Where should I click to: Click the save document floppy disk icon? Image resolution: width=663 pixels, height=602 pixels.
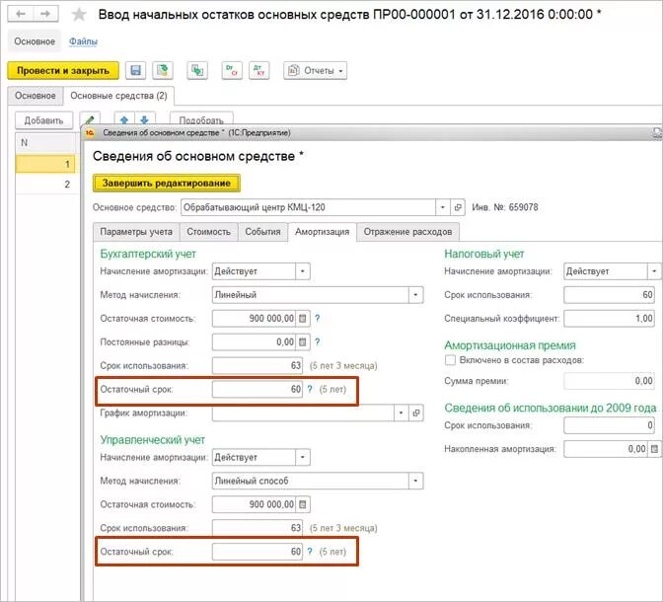(x=135, y=70)
